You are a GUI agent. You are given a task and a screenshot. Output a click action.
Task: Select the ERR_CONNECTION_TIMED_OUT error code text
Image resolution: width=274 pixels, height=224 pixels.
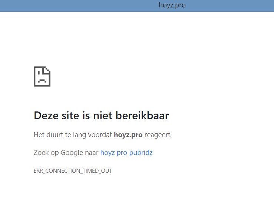pyautogui.click(x=73, y=171)
